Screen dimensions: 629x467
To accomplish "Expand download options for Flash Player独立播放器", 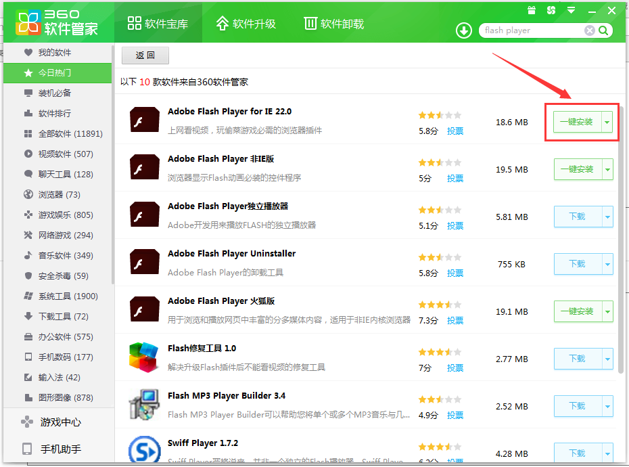I will (607, 217).
